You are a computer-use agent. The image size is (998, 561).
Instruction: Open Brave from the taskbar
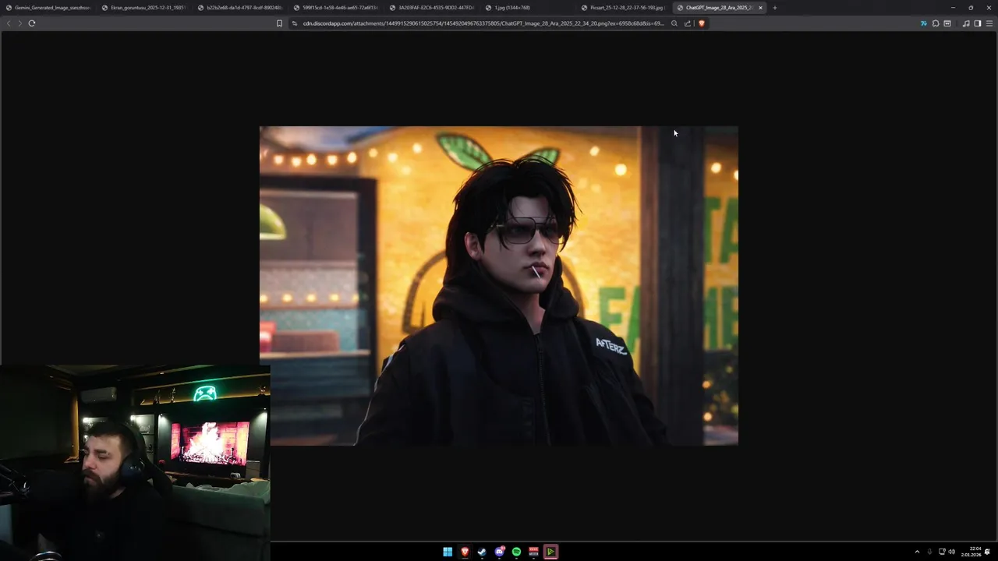click(465, 552)
